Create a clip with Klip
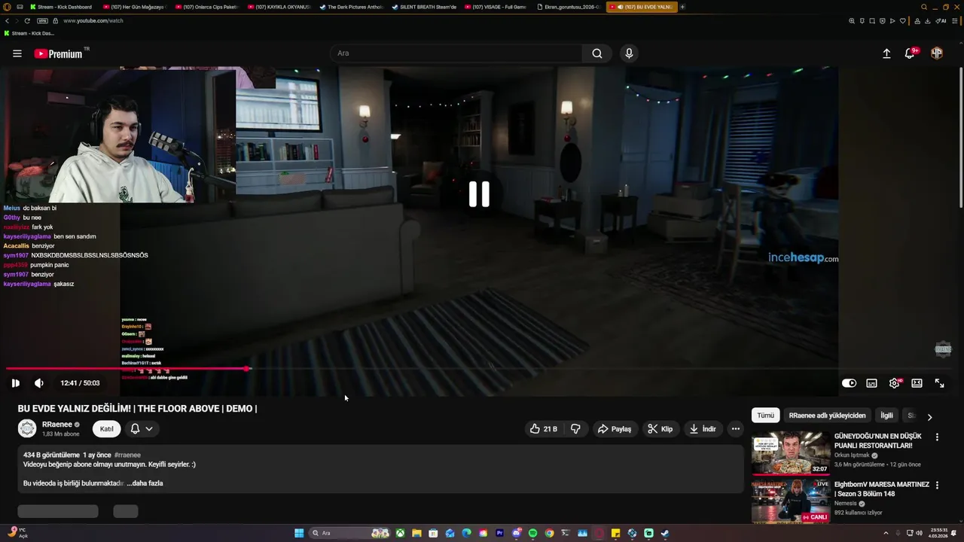 [x=660, y=429]
